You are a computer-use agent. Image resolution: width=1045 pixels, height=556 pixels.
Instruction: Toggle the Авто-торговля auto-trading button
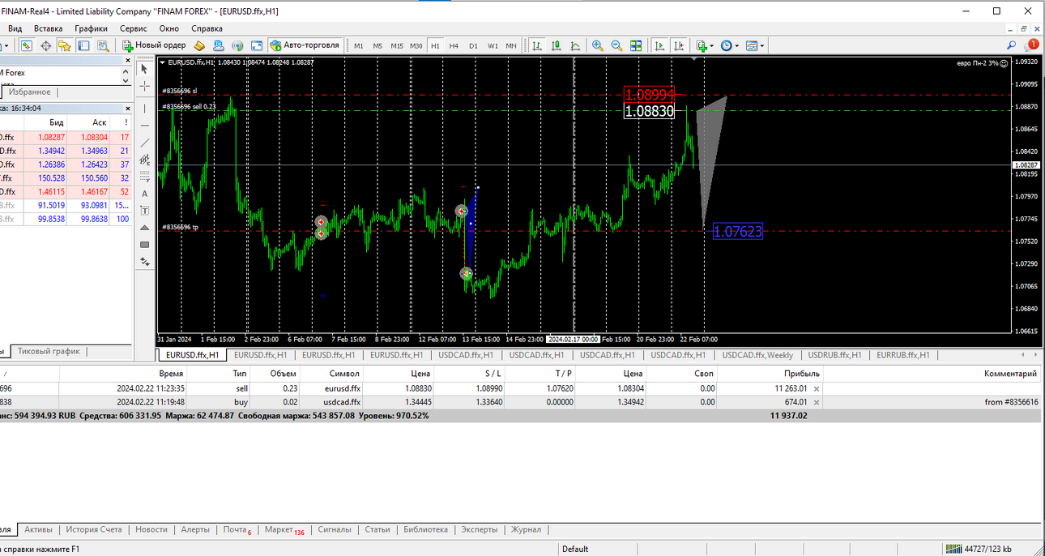click(305, 45)
